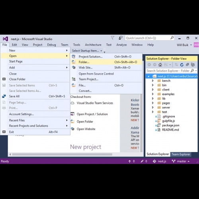Open the Recent Files submenu
The image size is (199, 199).
[x=35, y=120]
